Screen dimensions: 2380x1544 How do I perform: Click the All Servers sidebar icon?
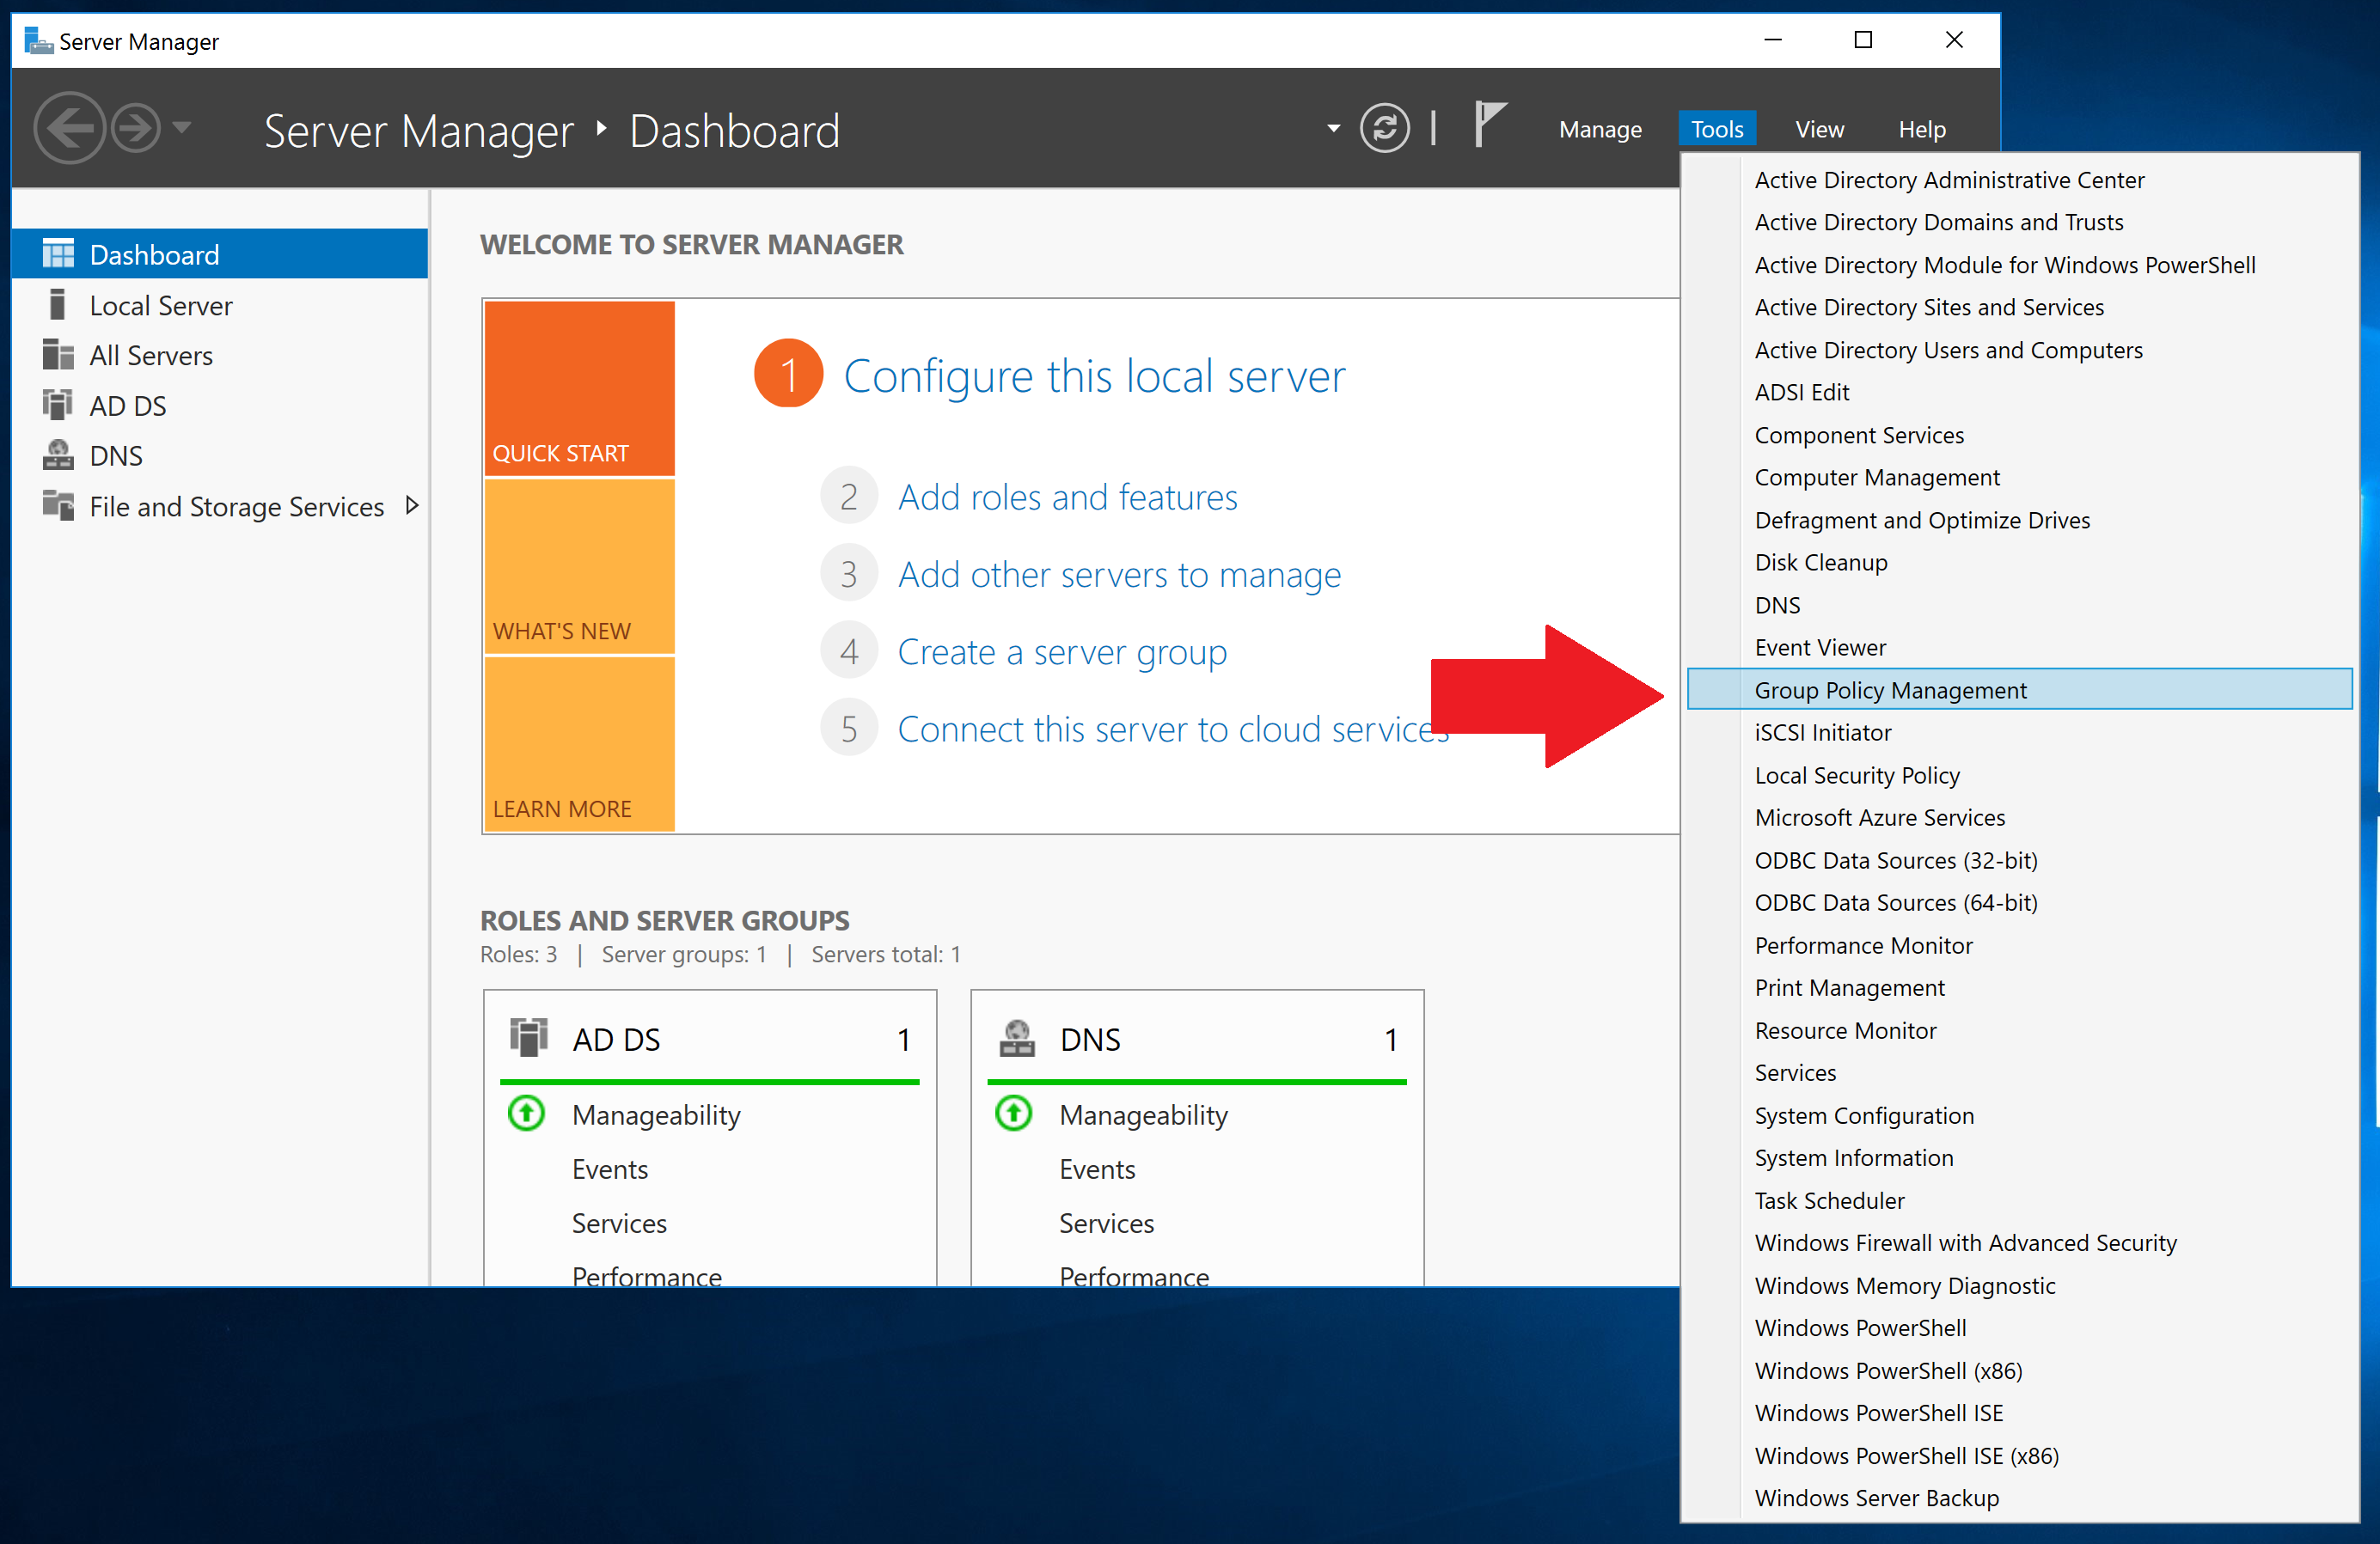[x=58, y=355]
